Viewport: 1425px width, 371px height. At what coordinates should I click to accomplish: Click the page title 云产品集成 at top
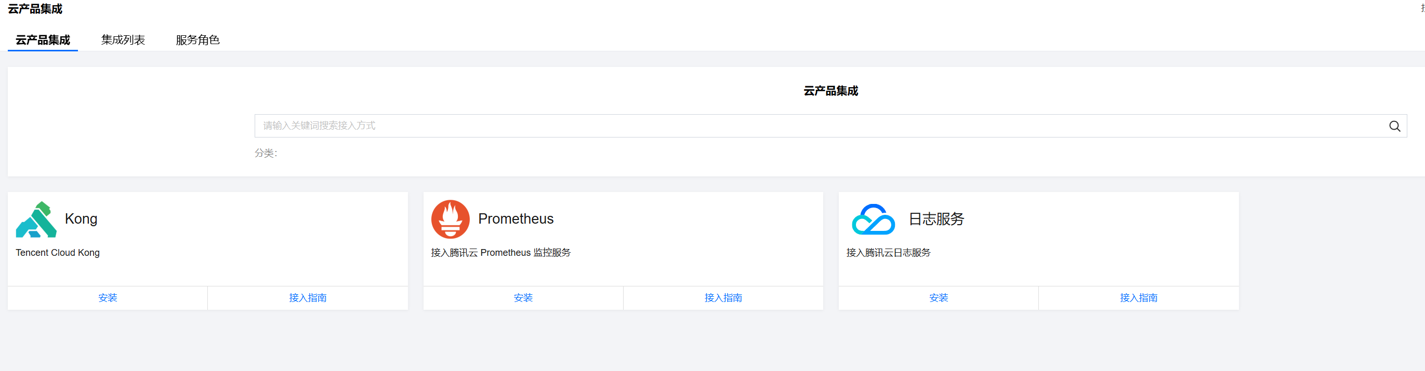pos(35,9)
